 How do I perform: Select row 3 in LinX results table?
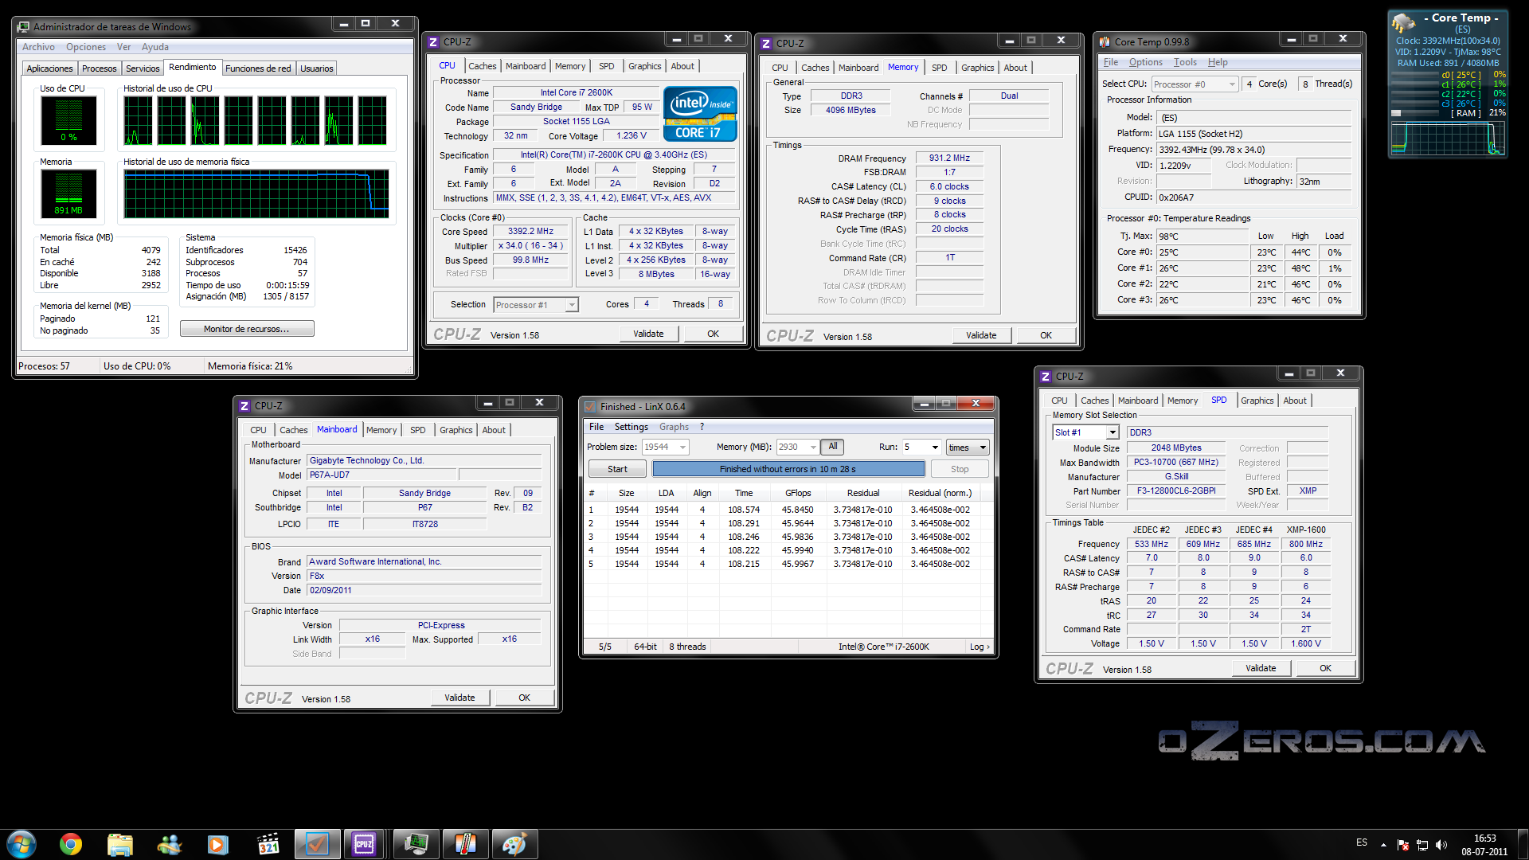[787, 537]
